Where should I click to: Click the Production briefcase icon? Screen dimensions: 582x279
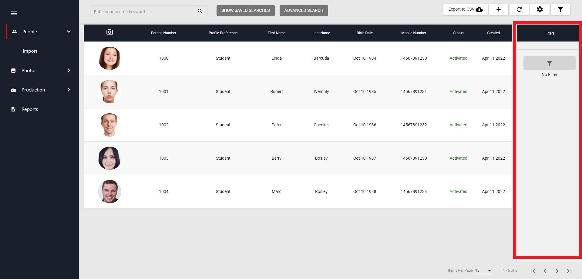click(13, 90)
